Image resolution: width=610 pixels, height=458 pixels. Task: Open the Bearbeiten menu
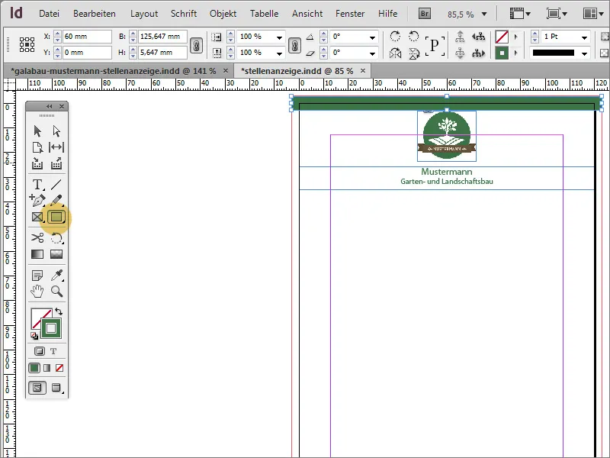[94, 14]
